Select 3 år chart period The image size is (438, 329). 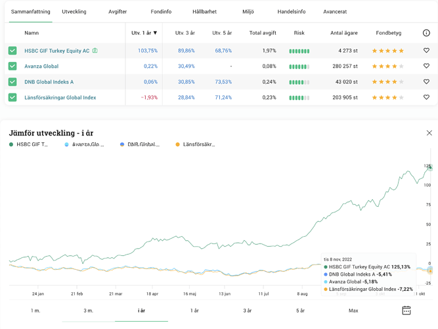click(x=247, y=310)
